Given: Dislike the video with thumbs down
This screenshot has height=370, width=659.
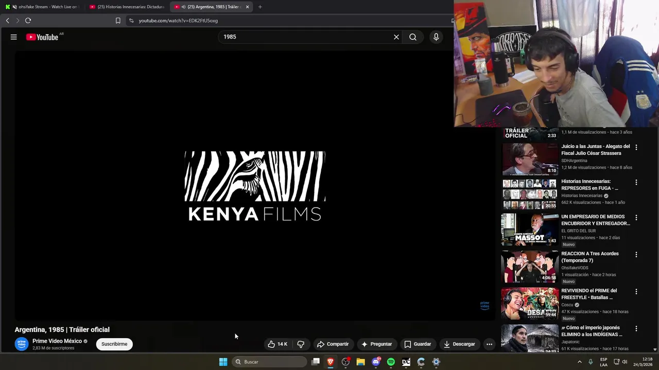Looking at the screenshot, I should click(301, 344).
